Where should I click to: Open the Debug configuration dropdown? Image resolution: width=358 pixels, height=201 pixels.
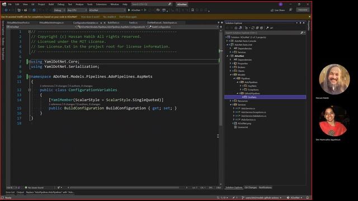click(x=59, y=10)
